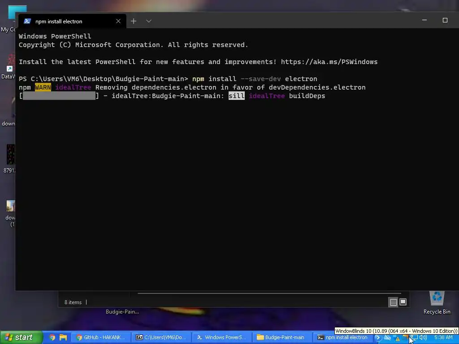Open the aka.ms/PSWindows link
Image resolution: width=459 pixels, height=344 pixels.
click(329, 62)
